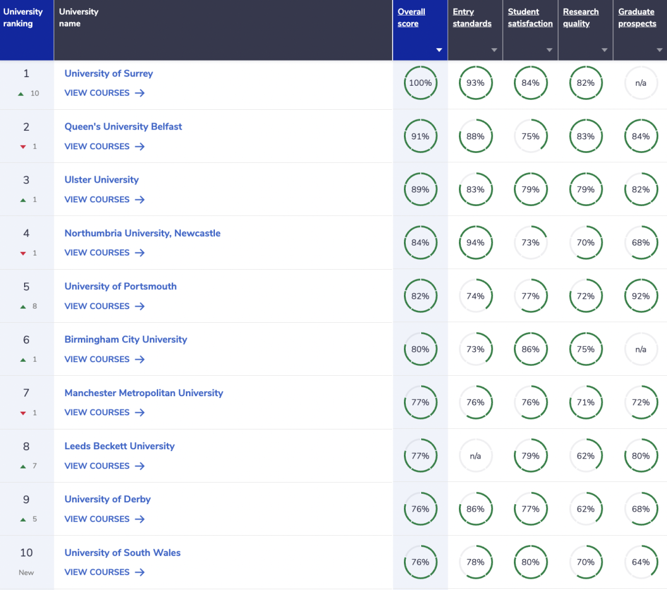Screen dimensions: 667x590
Task: Open the Manchester Metropolitan University page
Action: point(143,393)
